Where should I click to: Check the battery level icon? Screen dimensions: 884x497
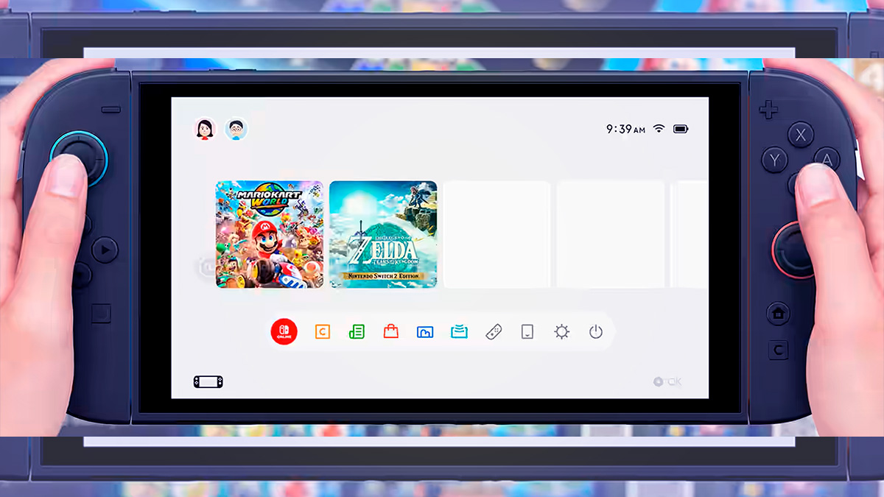[681, 129]
